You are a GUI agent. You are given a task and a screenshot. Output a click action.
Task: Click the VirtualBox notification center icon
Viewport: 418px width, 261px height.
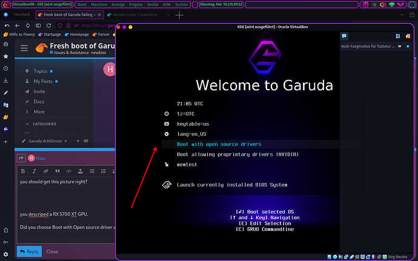tap(344, 36)
